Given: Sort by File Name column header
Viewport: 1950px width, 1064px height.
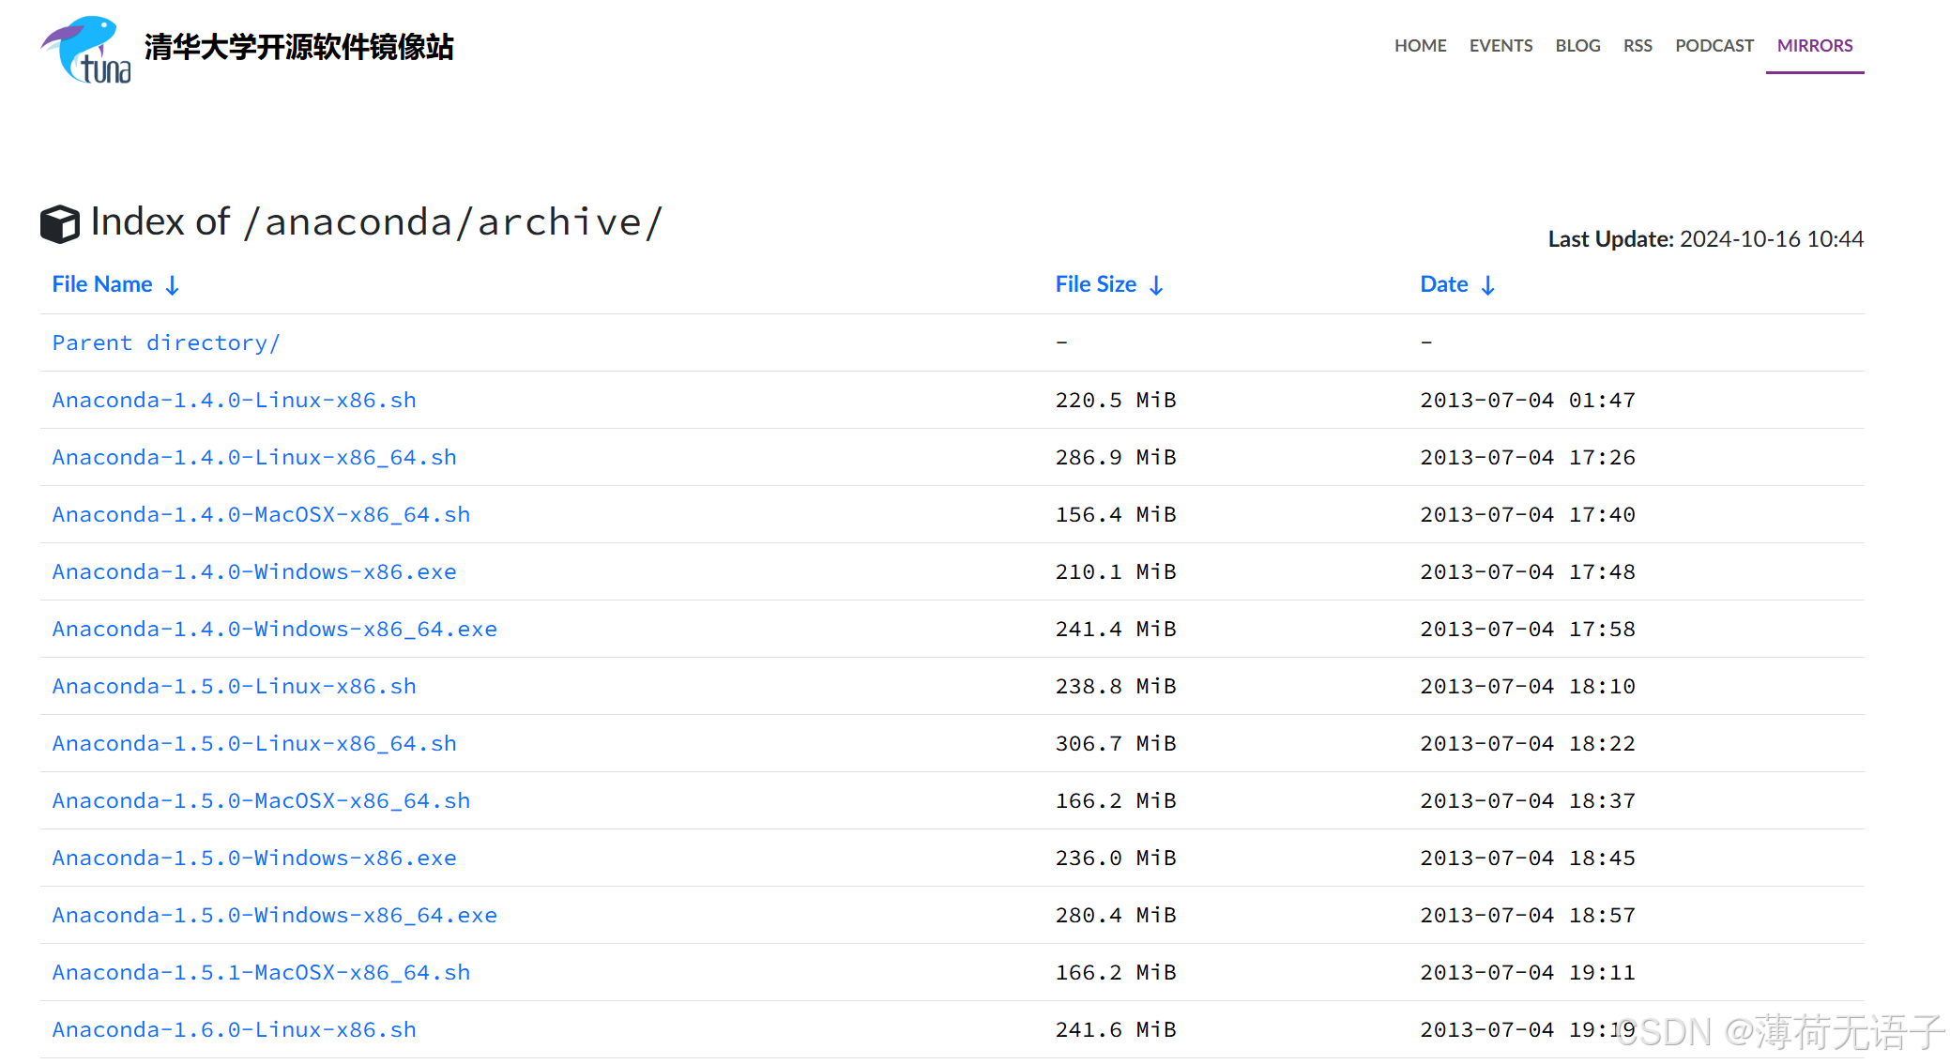Looking at the screenshot, I should (x=115, y=284).
